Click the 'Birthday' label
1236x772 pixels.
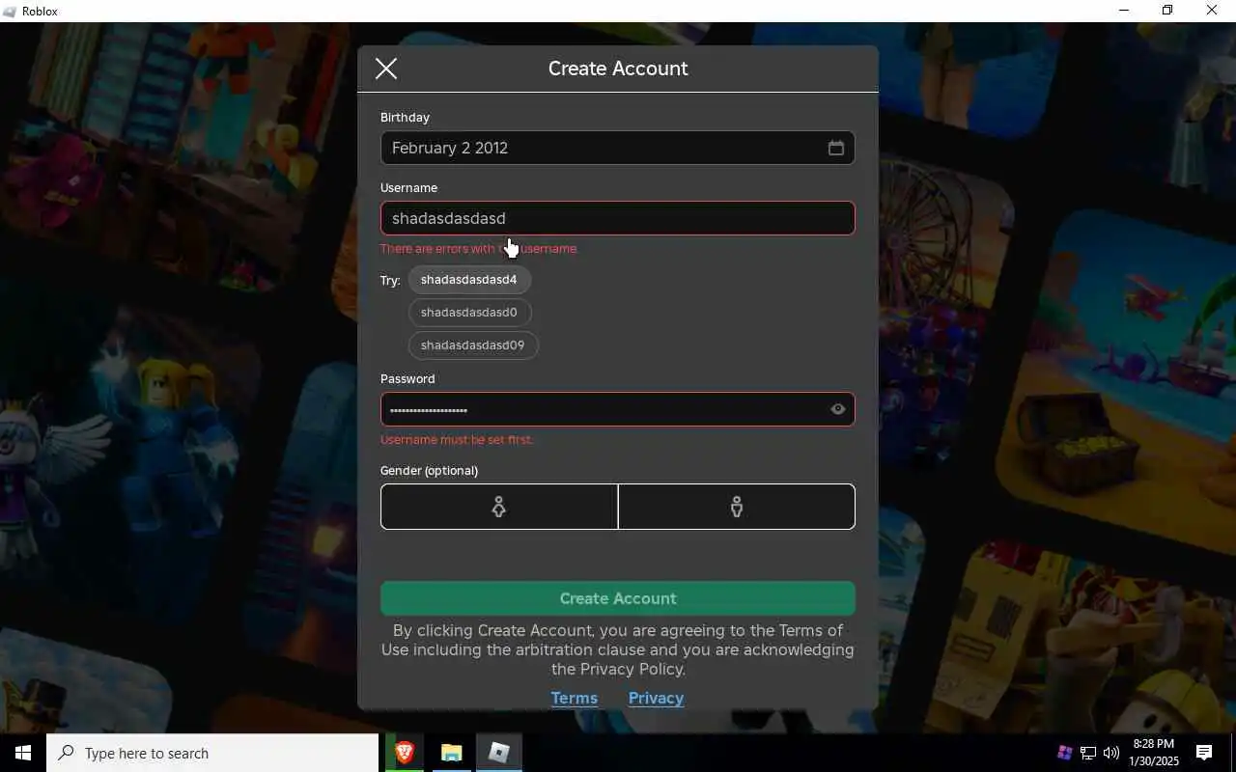(x=405, y=118)
